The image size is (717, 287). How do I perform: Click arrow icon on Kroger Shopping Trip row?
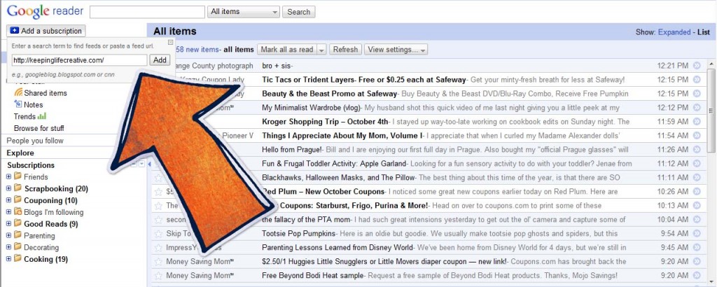697,122
